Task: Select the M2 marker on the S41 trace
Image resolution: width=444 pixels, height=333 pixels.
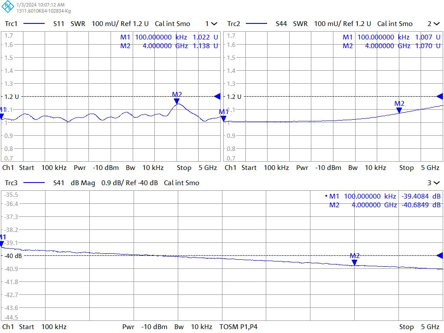Action: 355,262
